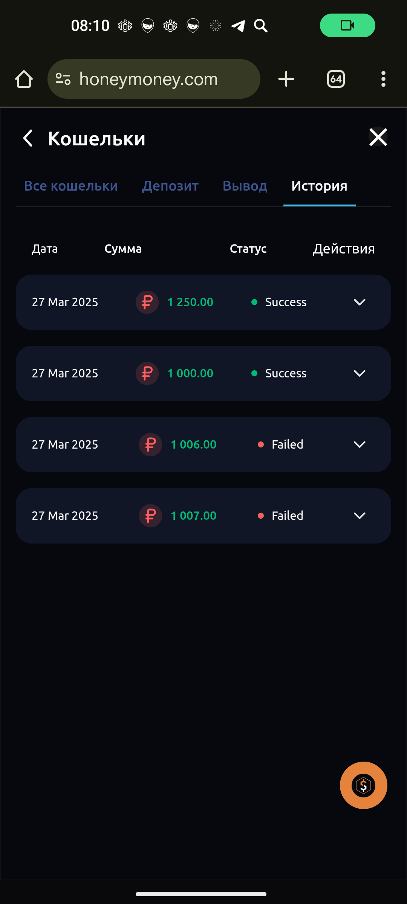This screenshot has height=904, width=407.
Task: Expand the 1 250.00 Success transaction
Action: [360, 302]
